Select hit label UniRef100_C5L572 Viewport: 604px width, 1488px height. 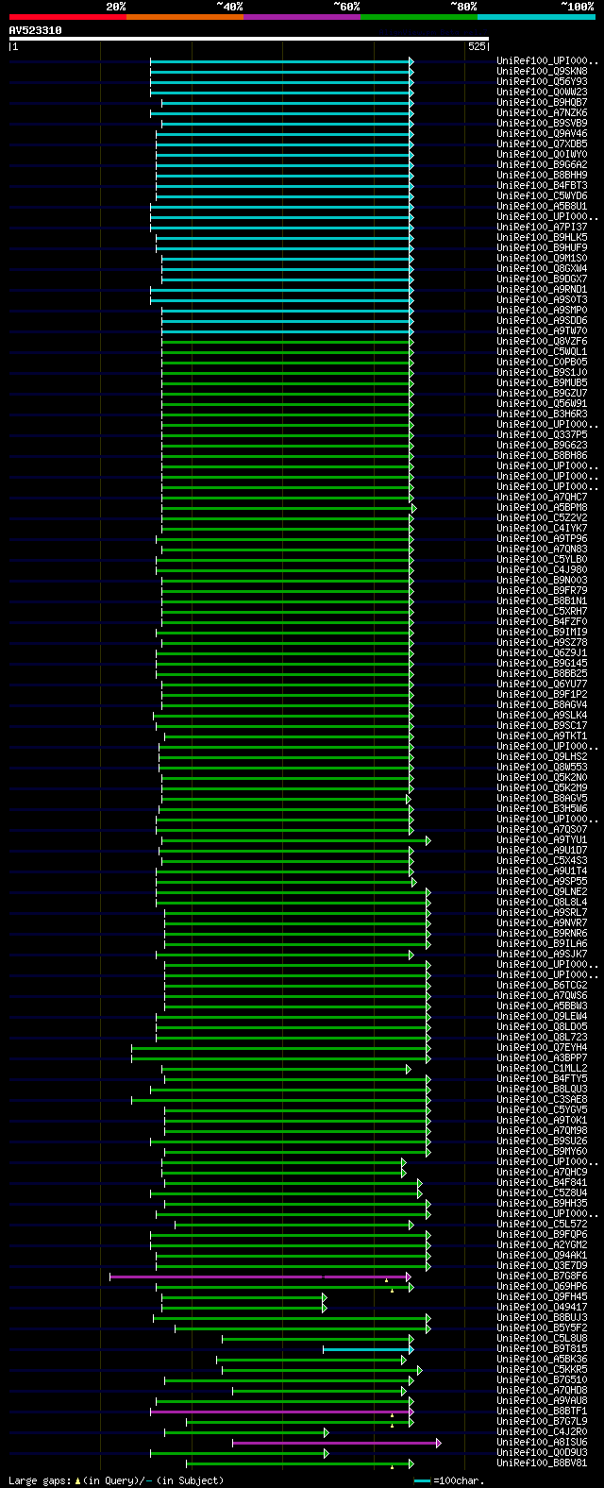tap(542, 1224)
